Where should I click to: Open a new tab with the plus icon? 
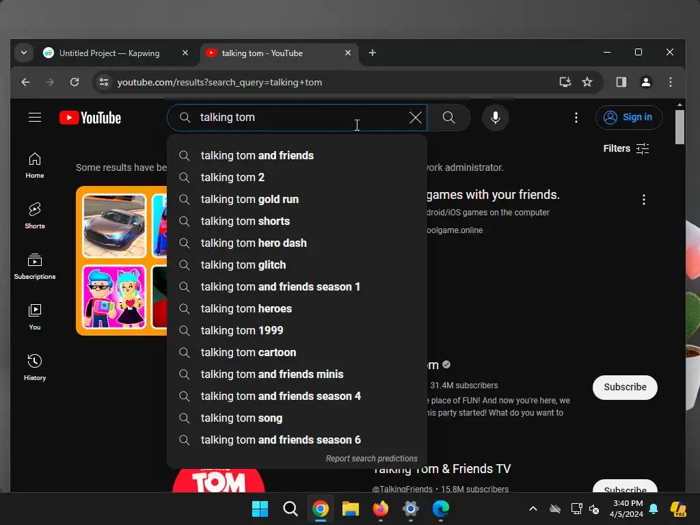coord(373,53)
